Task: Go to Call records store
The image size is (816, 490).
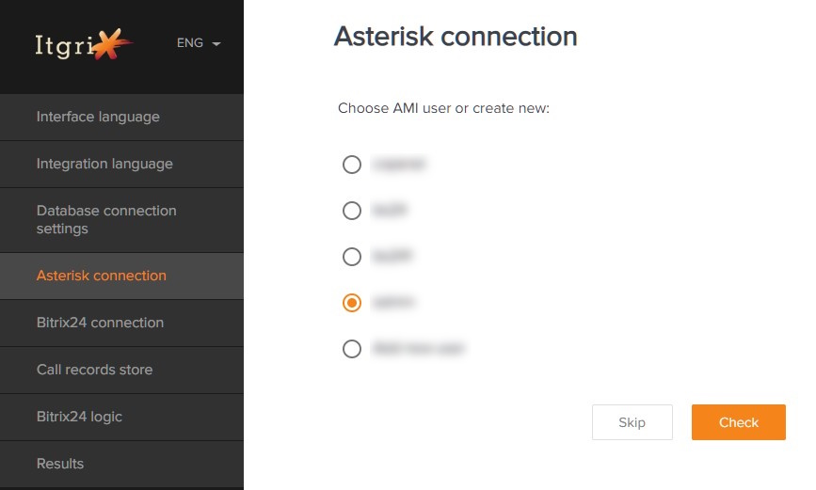Action: click(x=121, y=370)
